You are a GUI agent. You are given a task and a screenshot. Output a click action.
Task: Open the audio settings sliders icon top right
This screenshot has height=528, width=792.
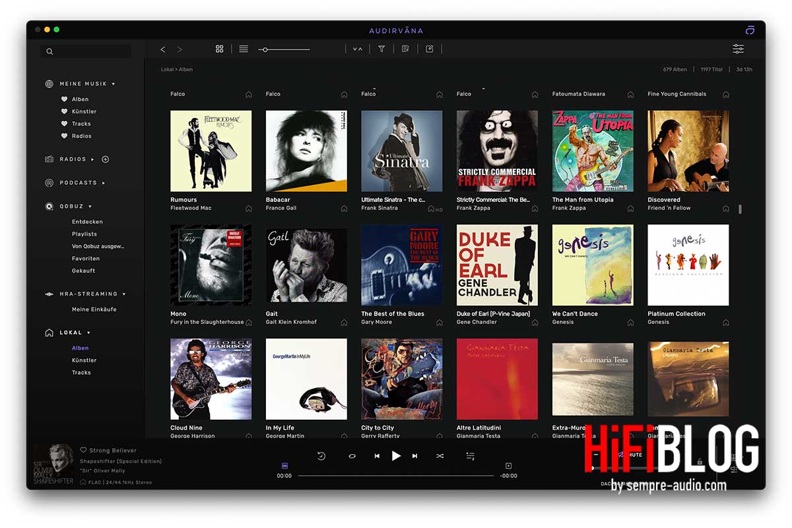pos(738,49)
